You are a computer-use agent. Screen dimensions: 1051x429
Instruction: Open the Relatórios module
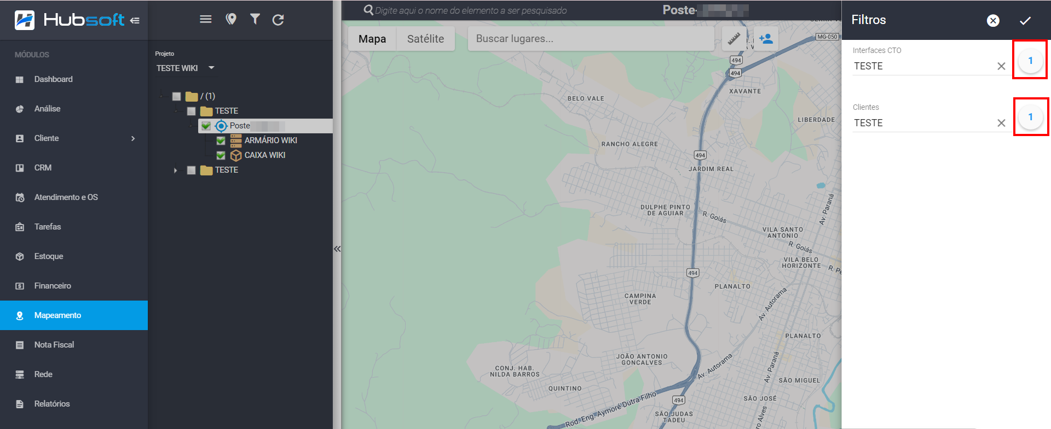[74, 404]
